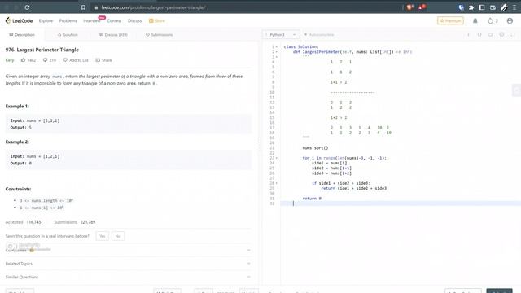Viewport: 521px width, 293px height.
Task: Click the site lock icon in address bar
Action: pos(96,7)
